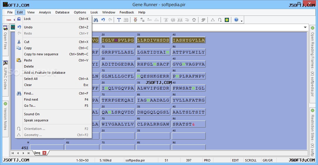Toggle EDIT mode in status bar

(235, 160)
